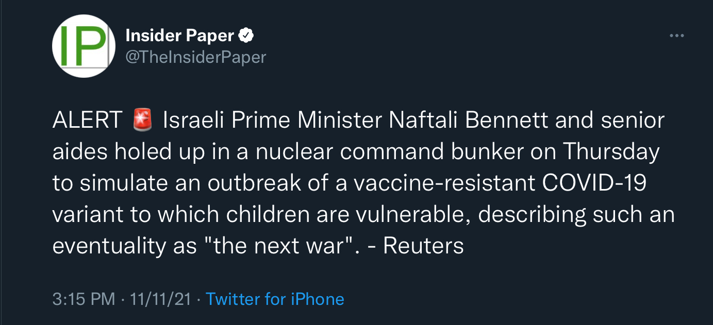
Task: Click the blue verified badge beside Insider Paper
Action: [x=246, y=36]
